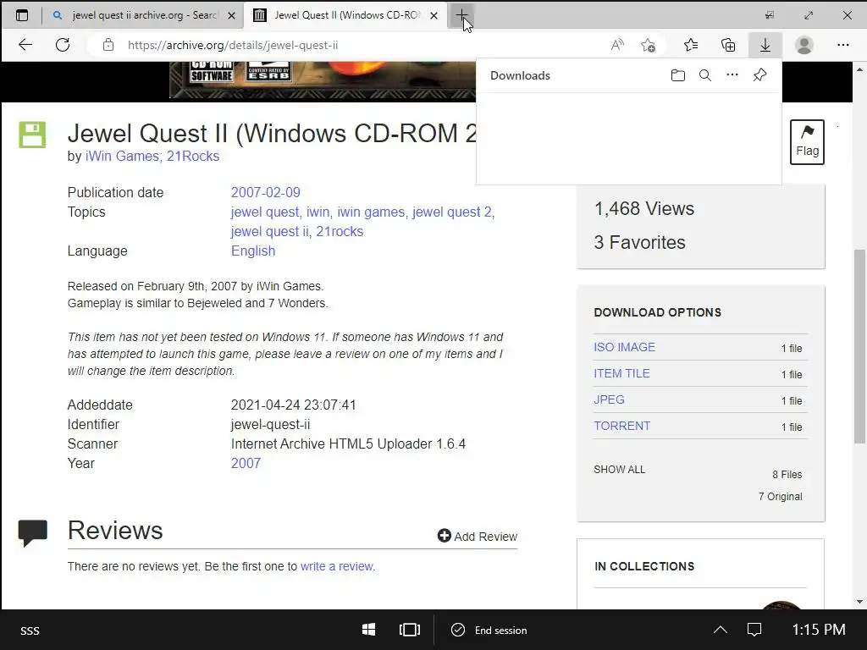Image resolution: width=867 pixels, height=650 pixels.
Task: Click SHOW ALL download files
Action: click(619, 469)
